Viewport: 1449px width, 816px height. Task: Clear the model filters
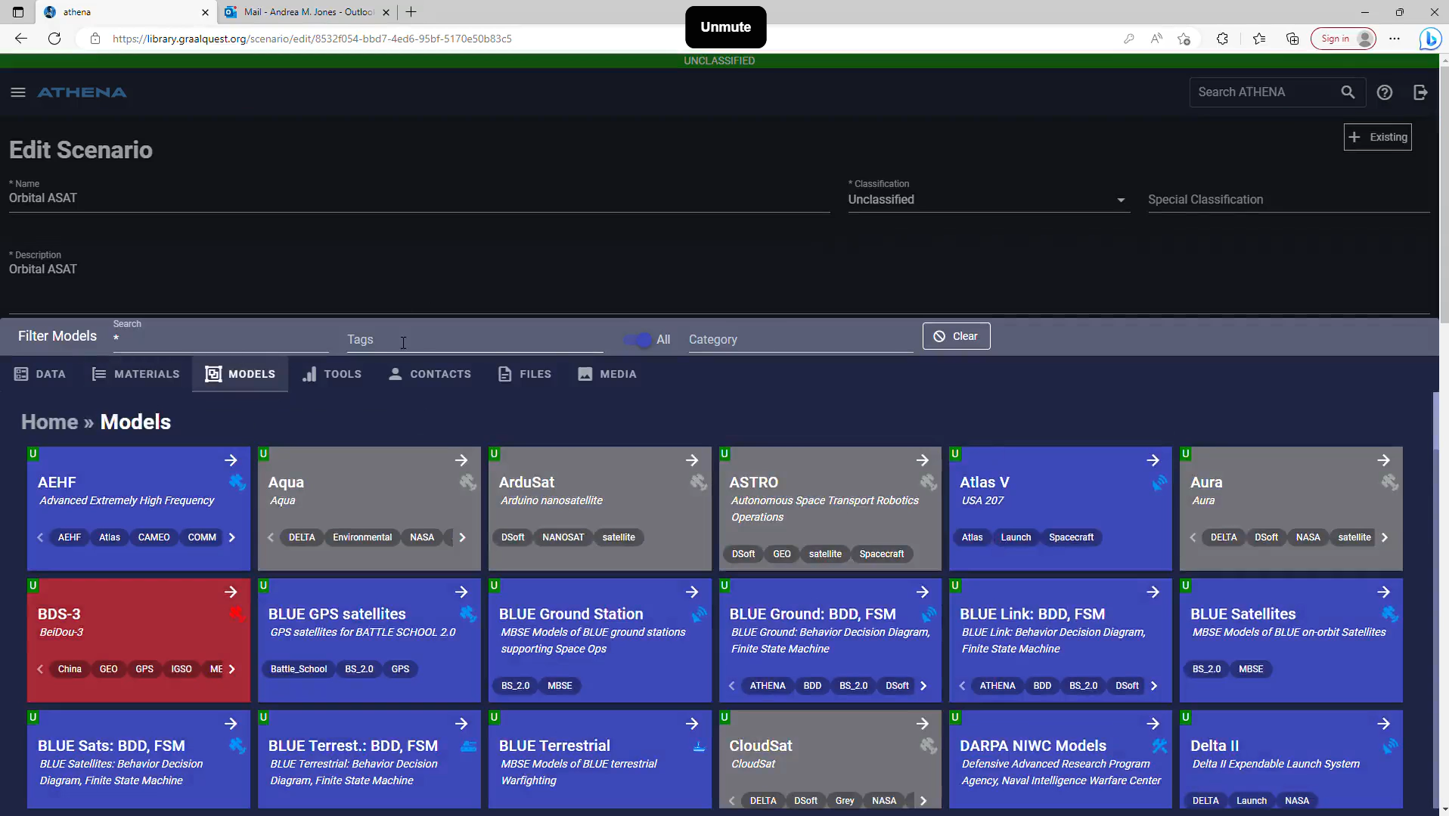click(956, 336)
